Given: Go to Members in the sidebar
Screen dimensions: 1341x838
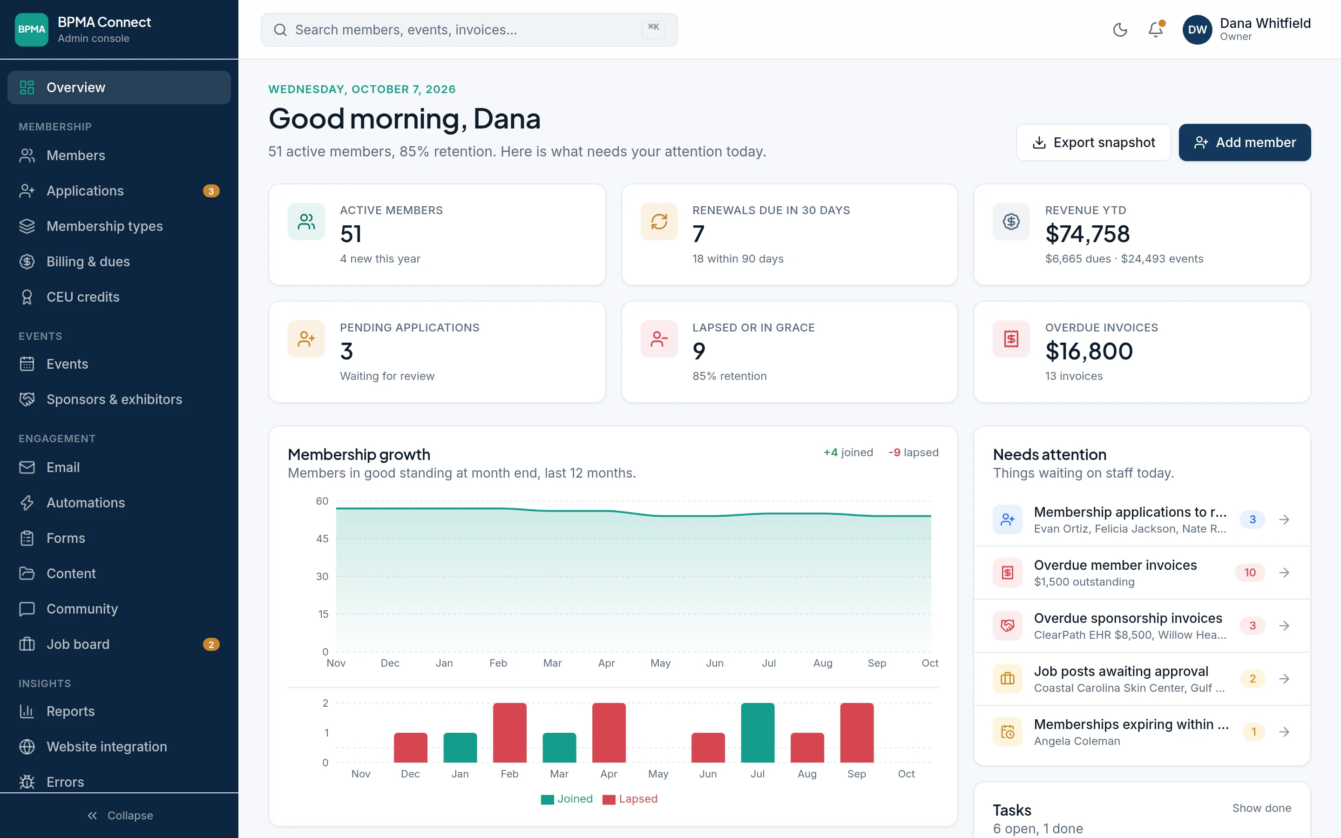Looking at the screenshot, I should click(119, 155).
